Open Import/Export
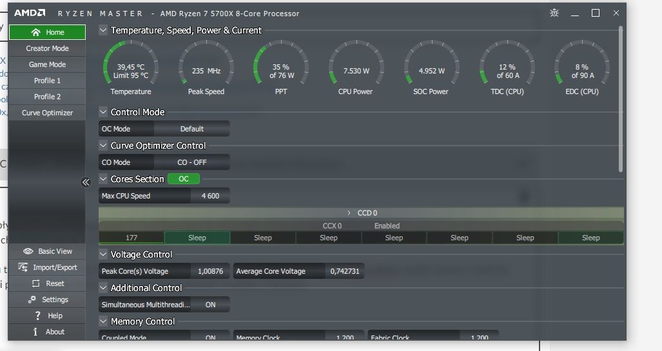Screen dimensions: 662x351 (x=47, y=267)
